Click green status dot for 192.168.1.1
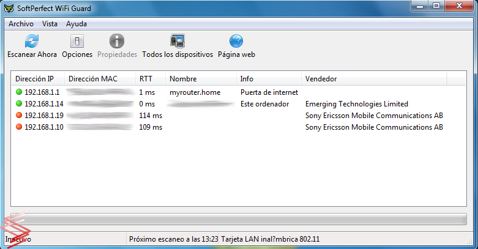 pyautogui.click(x=19, y=92)
